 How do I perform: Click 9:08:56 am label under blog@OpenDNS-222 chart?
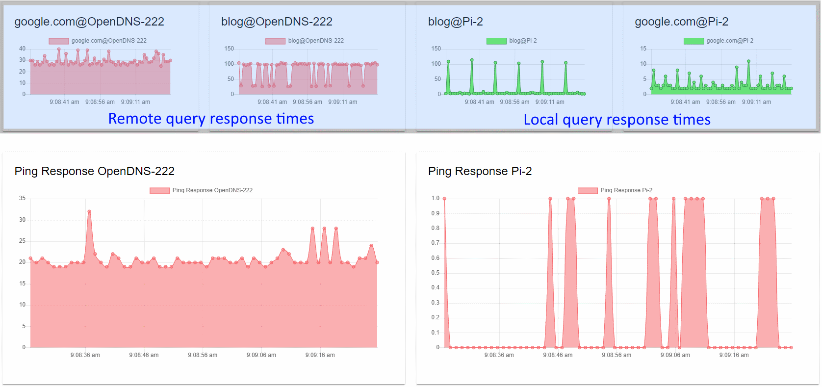click(308, 102)
